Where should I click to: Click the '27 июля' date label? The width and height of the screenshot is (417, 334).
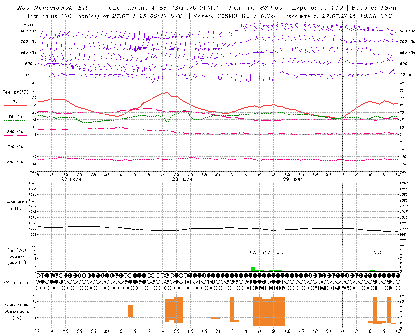(x=71, y=179)
